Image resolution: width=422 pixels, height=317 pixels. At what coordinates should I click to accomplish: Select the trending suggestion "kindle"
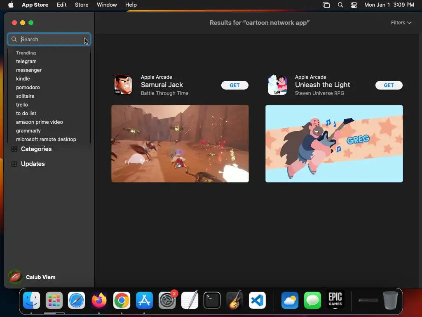tap(23, 79)
